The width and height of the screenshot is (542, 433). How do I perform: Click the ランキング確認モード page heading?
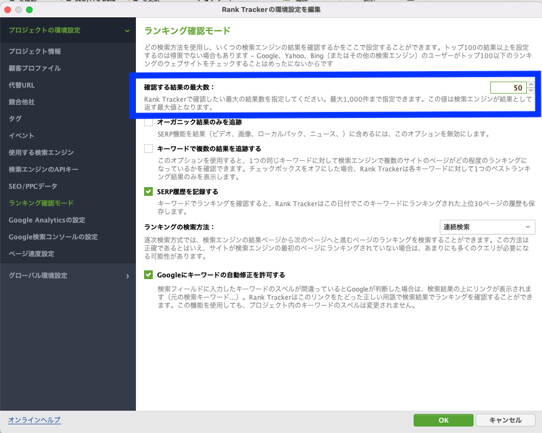[188, 31]
